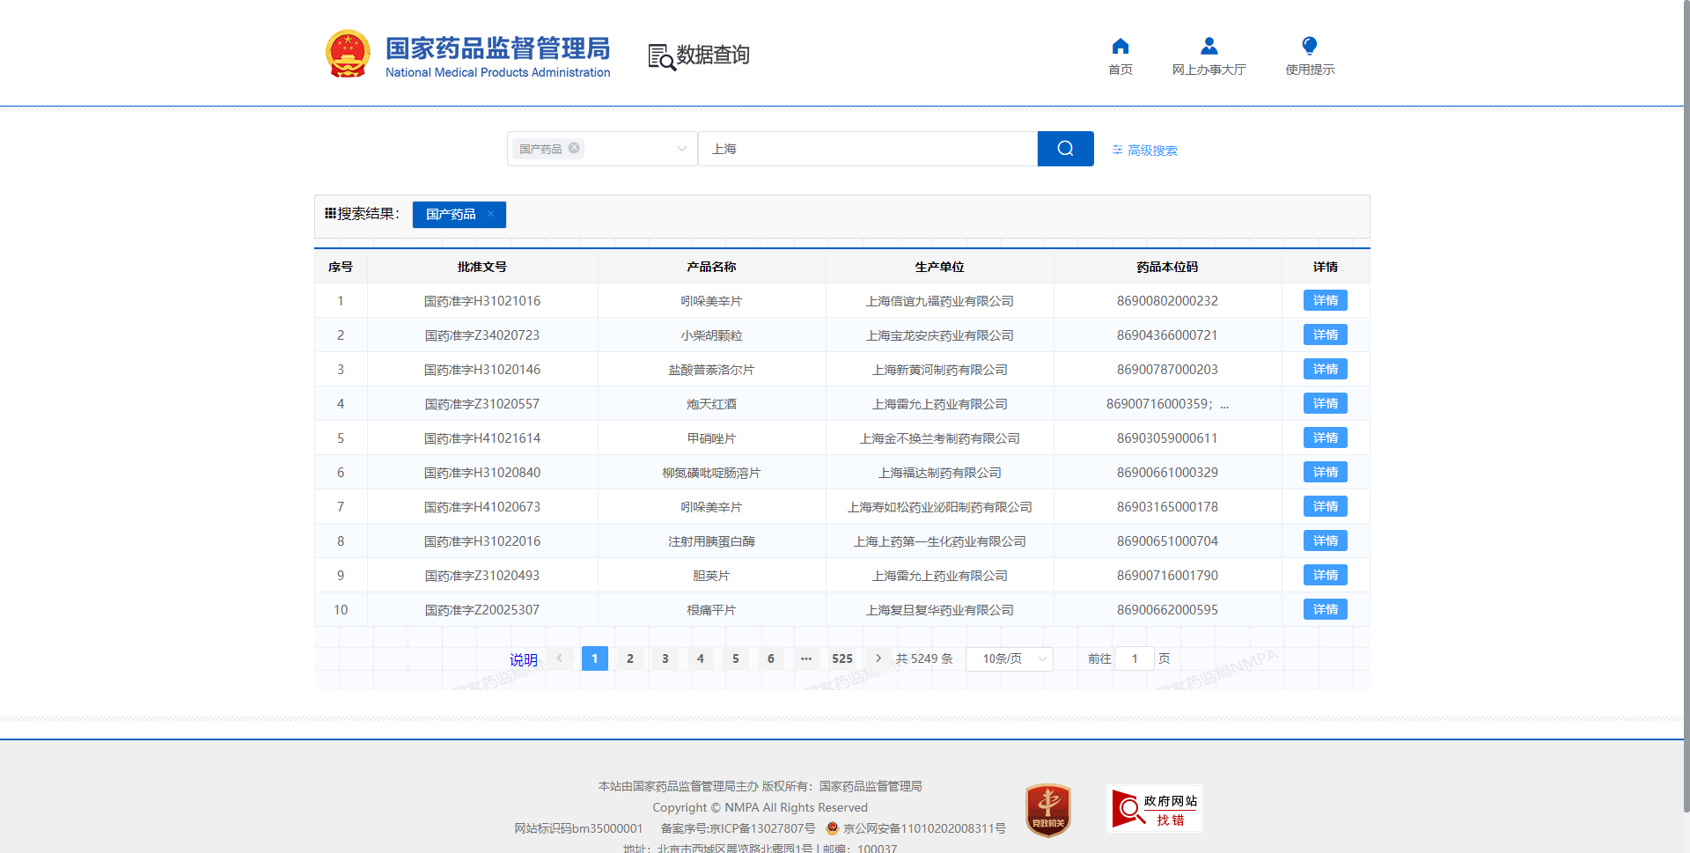Expand the drug category dropdown arrow
The image size is (1690, 853).
(x=681, y=149)
